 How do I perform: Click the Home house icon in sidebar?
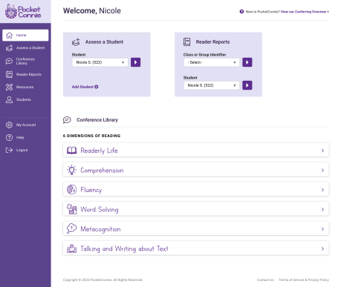9,35
